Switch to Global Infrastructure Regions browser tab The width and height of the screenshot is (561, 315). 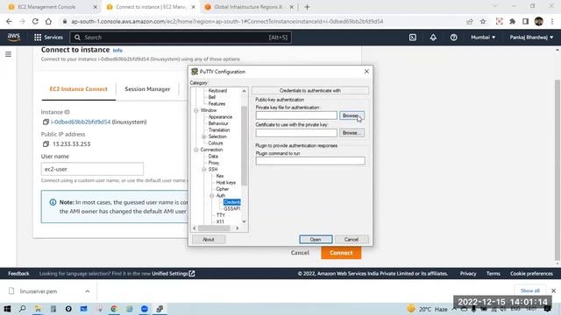click(248, 7)
